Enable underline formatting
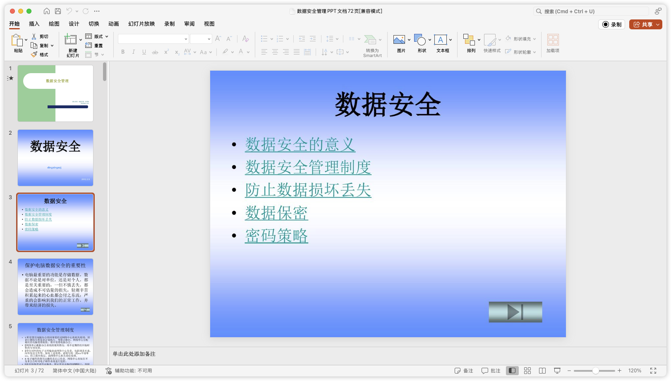The width and height of the screenshot is (671, 381). click(x=144, y=52)
